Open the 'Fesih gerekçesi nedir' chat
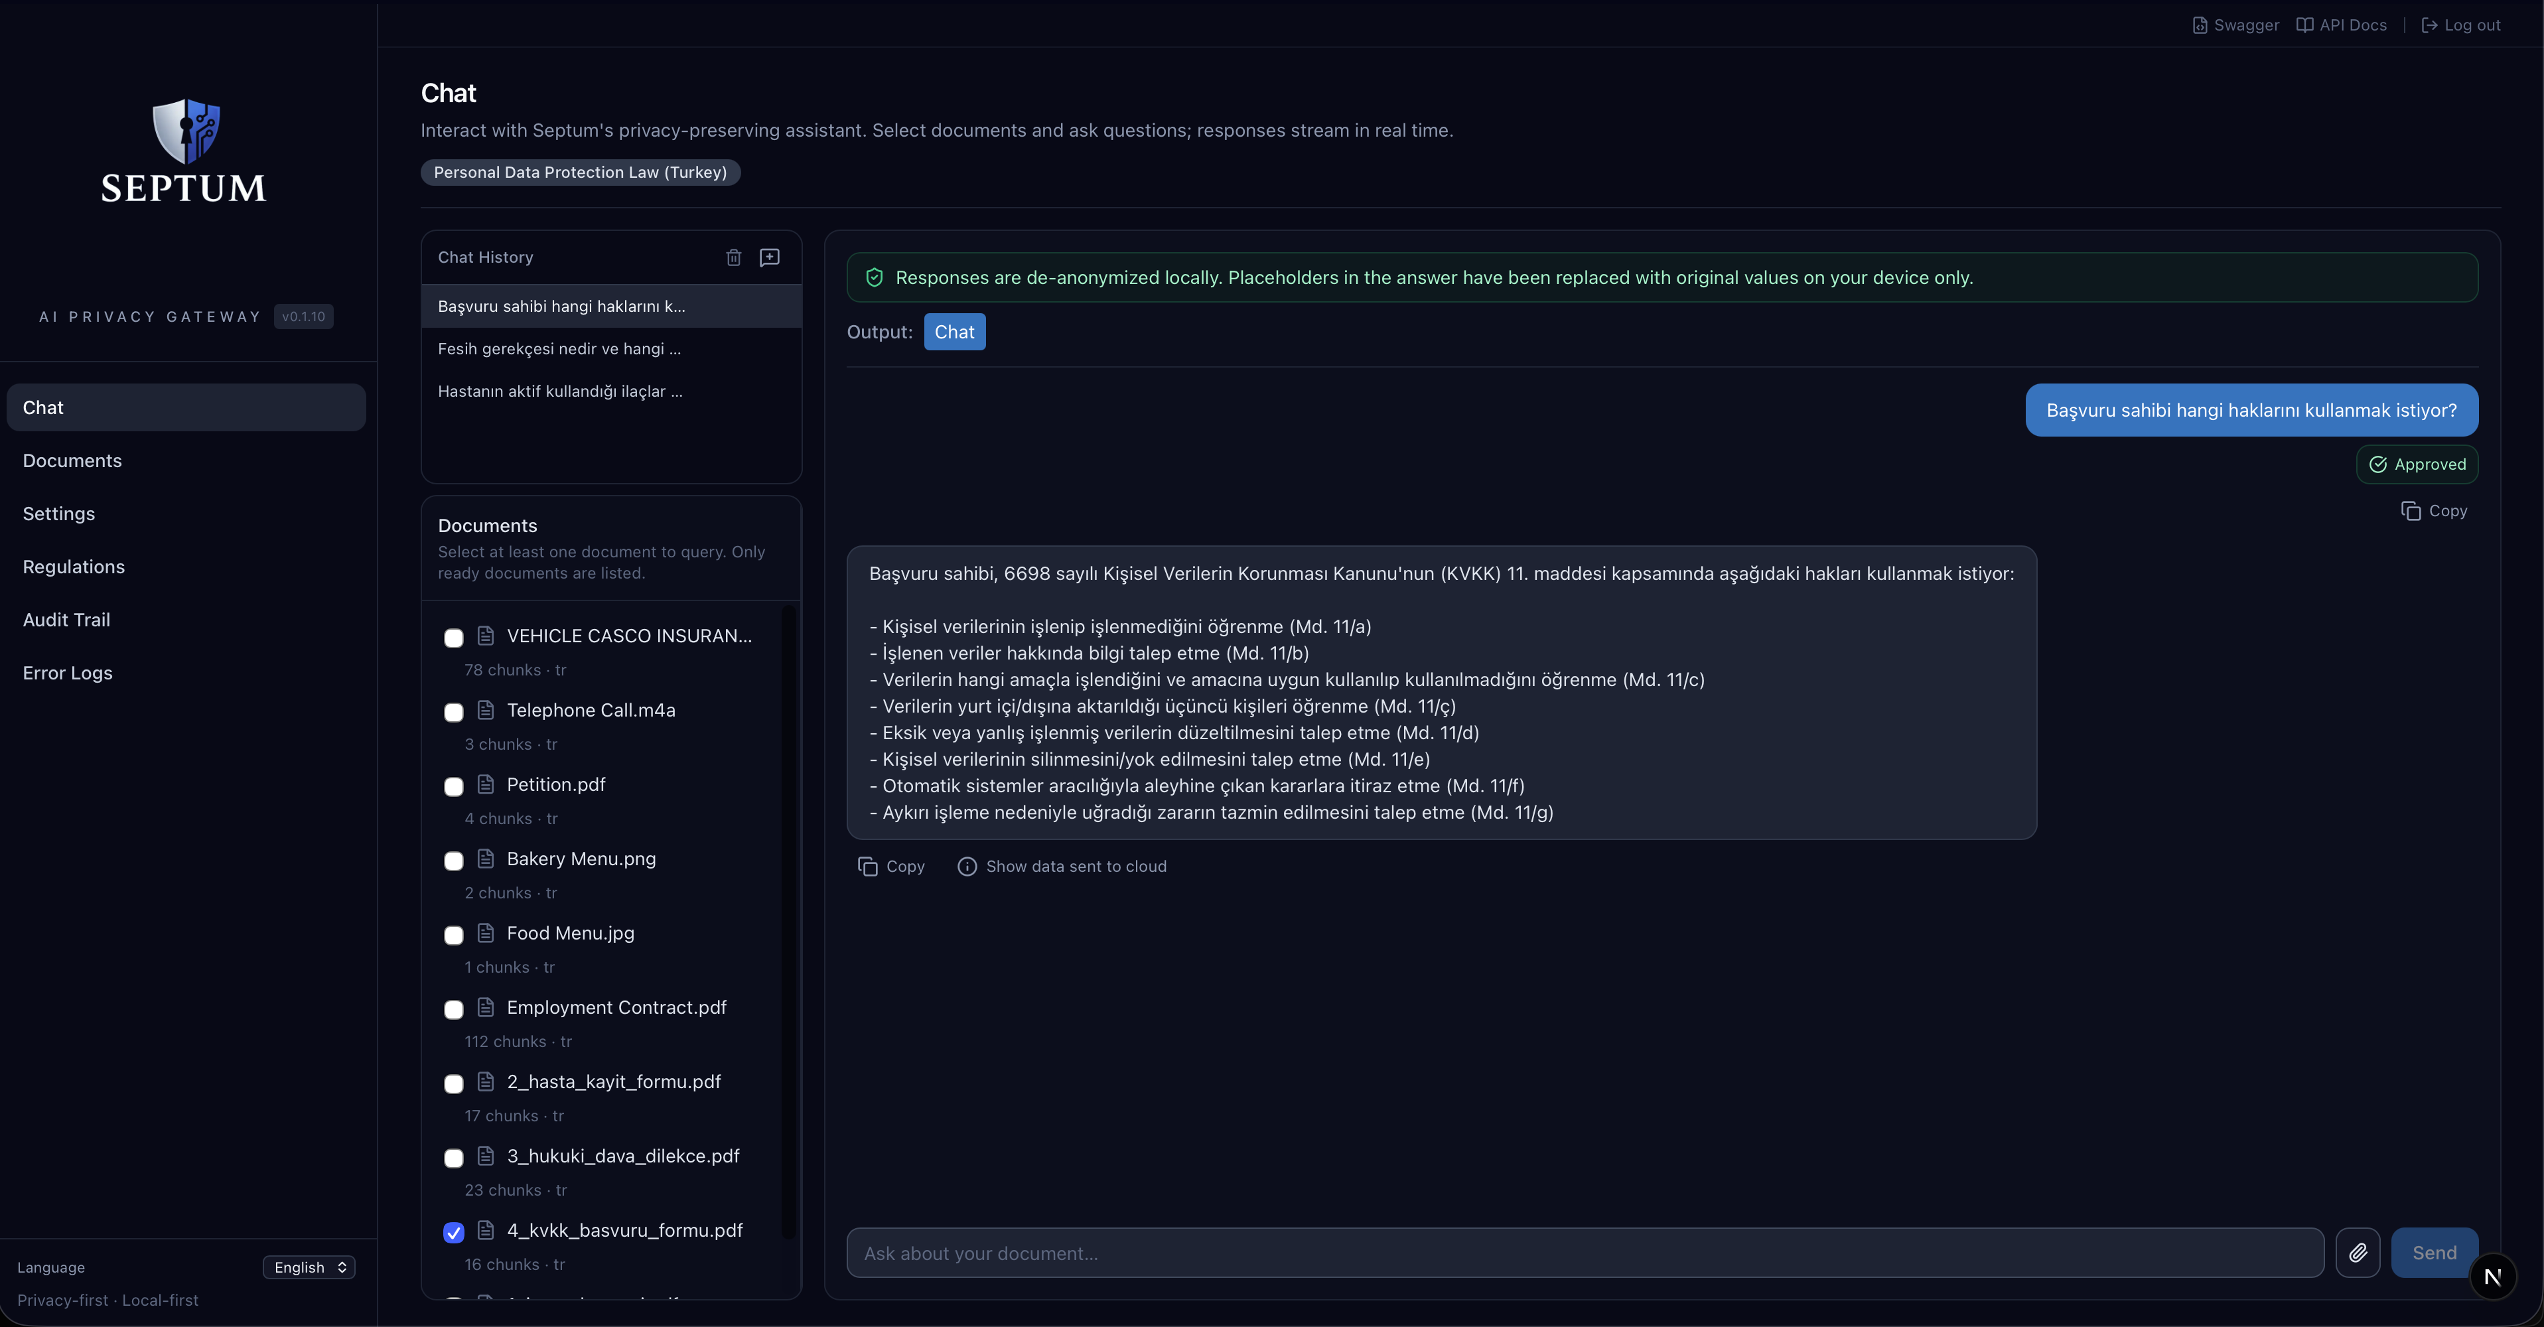2544x1327 pixels. point(559,348)
